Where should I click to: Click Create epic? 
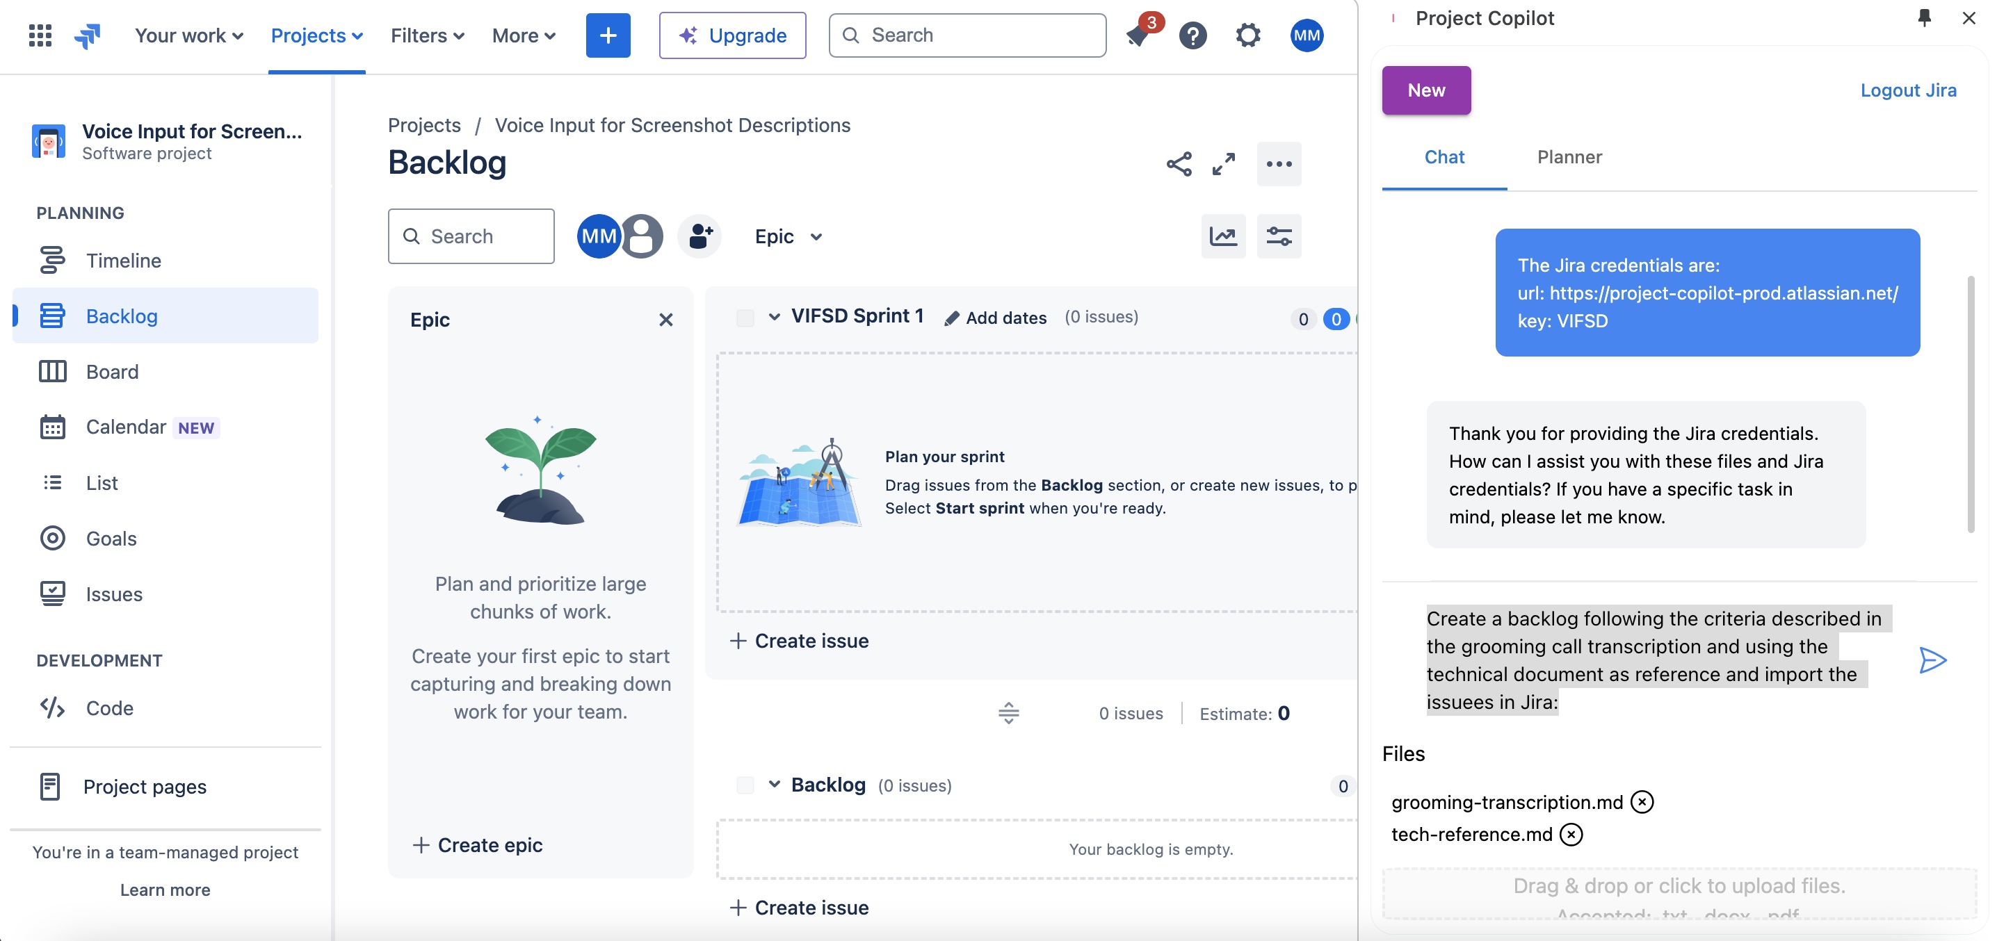click(x=478, y=844)
